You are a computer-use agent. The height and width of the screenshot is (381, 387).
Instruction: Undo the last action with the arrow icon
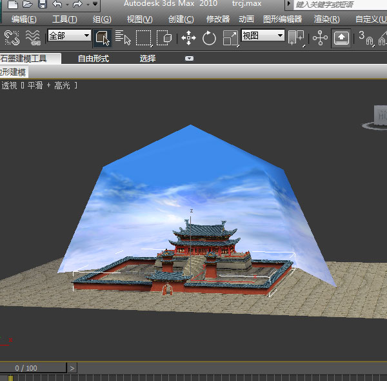(x=57, y=5)
